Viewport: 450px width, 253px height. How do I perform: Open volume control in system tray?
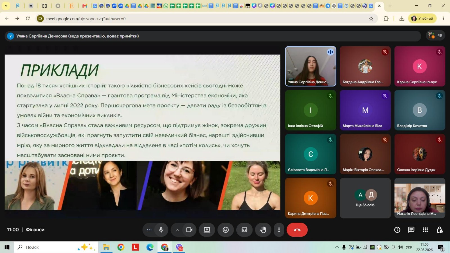coord(400,247)
